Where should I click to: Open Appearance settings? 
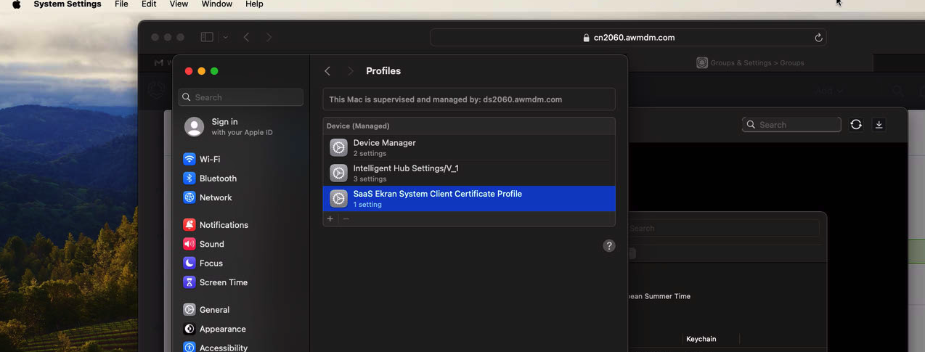tap(222, 329)
